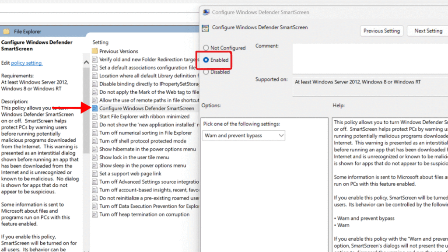Viewport: 448px width, 252px height.
Task: Click the icon beside Location where all default Library definition
Action: (x=95, y=76)
